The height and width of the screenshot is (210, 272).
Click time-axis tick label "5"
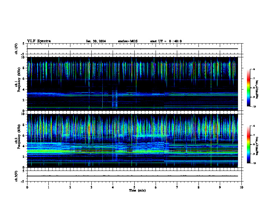(x=134, y=187)
